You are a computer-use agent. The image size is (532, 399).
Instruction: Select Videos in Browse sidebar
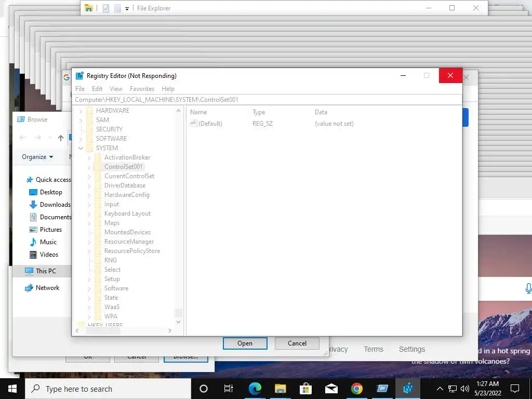[x=44, y=255]
